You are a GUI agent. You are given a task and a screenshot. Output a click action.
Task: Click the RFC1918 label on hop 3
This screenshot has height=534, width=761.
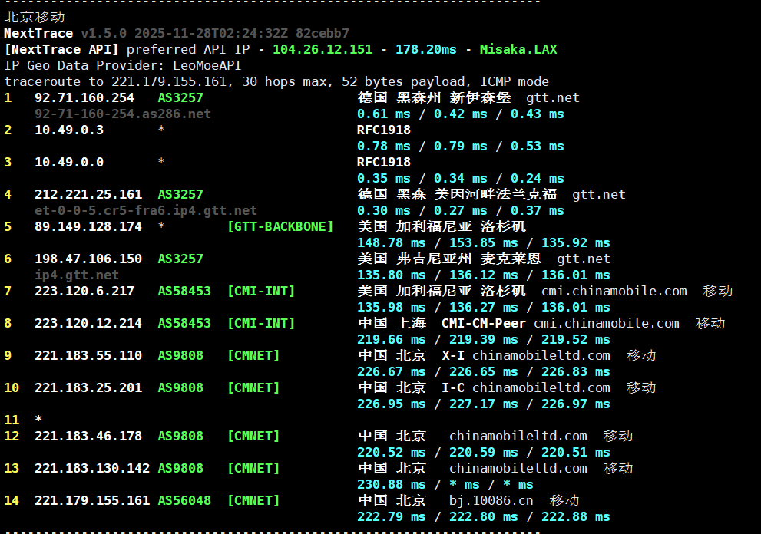384,162
